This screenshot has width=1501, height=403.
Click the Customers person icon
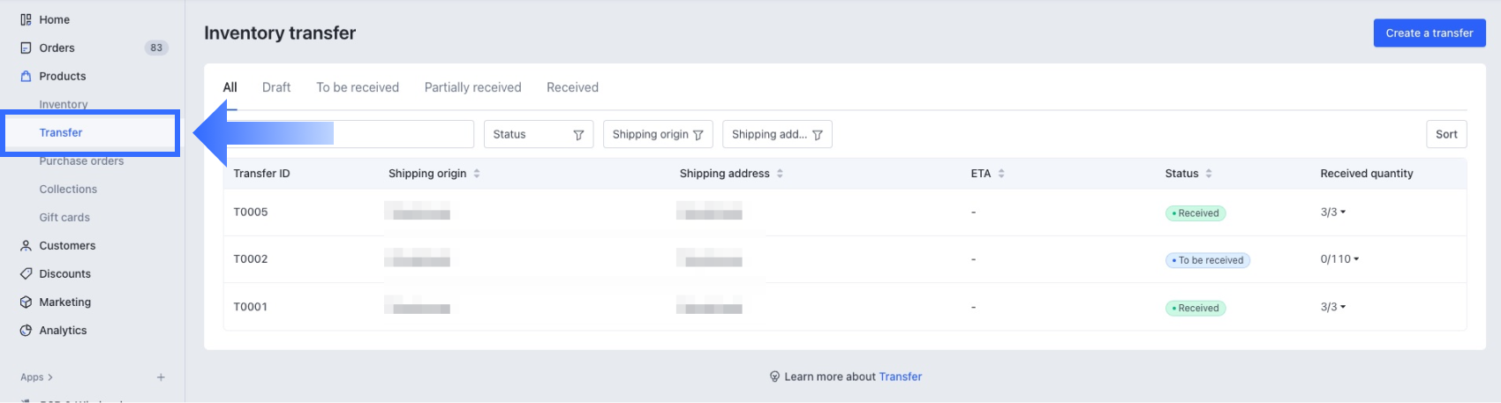[x=26, y=245]
